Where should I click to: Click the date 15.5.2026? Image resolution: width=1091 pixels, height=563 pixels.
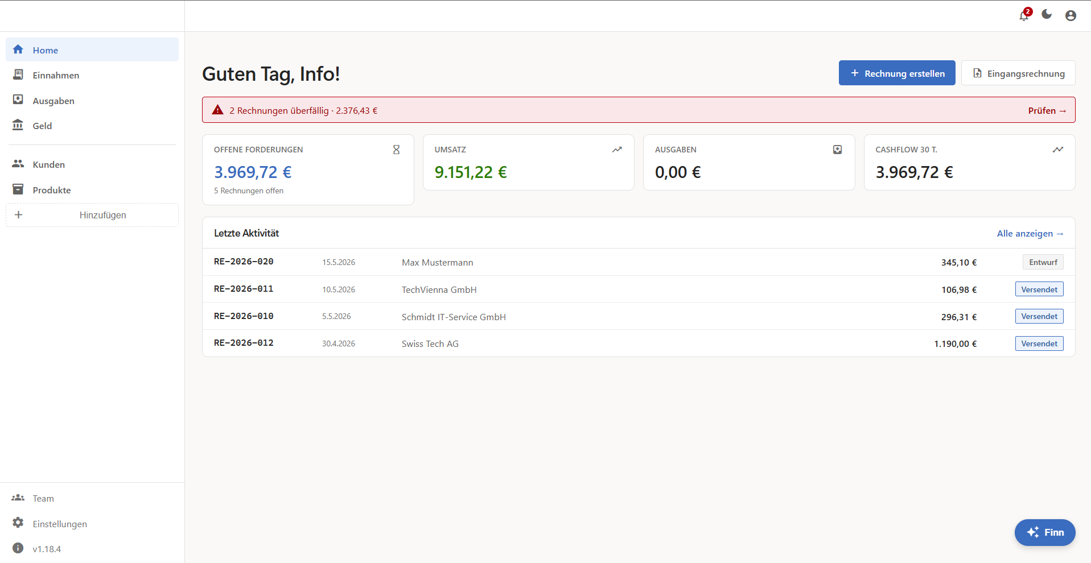[339, 262]
